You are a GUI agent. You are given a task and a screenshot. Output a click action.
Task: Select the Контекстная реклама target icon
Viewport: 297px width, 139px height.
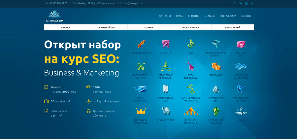pos(241,89)
